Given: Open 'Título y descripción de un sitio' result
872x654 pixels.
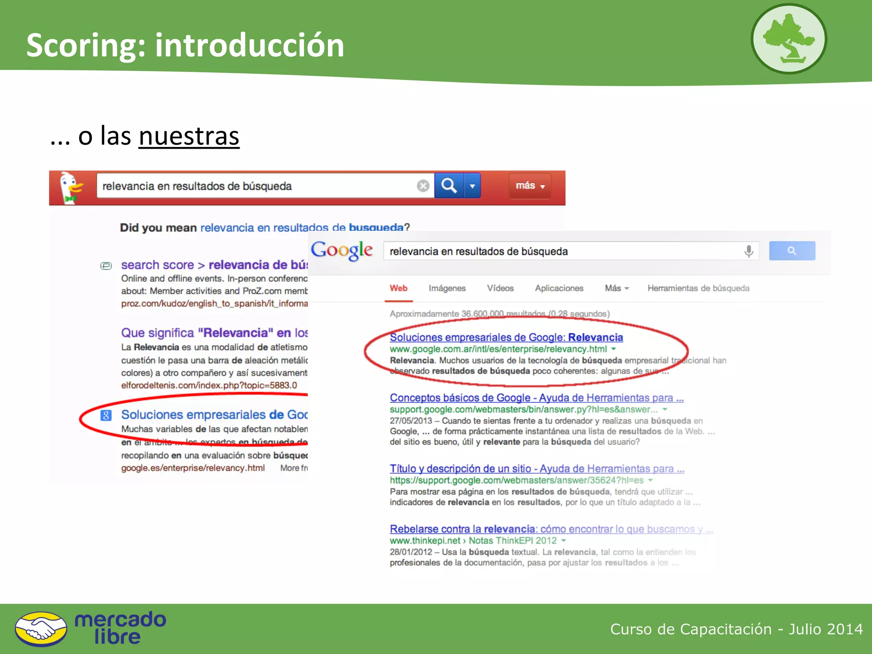Looking at the screenshot, I should coord(537,468).
